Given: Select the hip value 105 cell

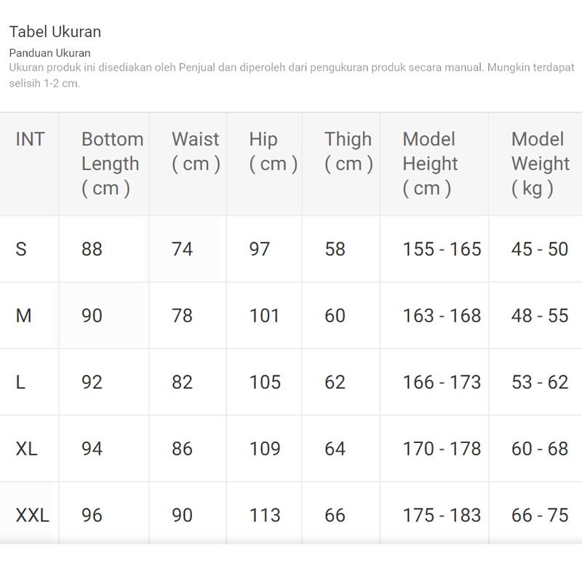Looking at the screenshot, I should tap(265, 383).
